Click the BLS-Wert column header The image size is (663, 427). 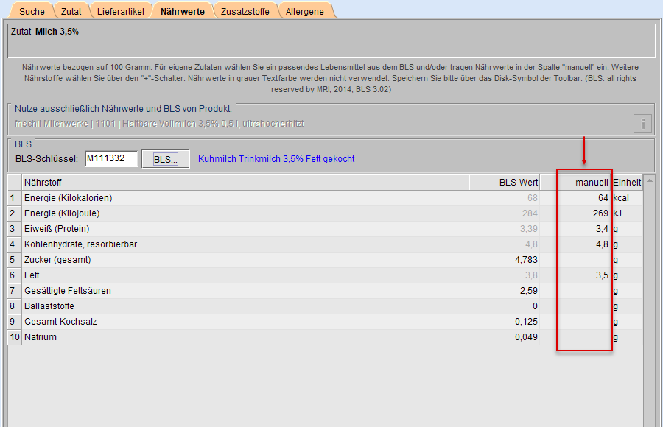click(x=504, y=183)
